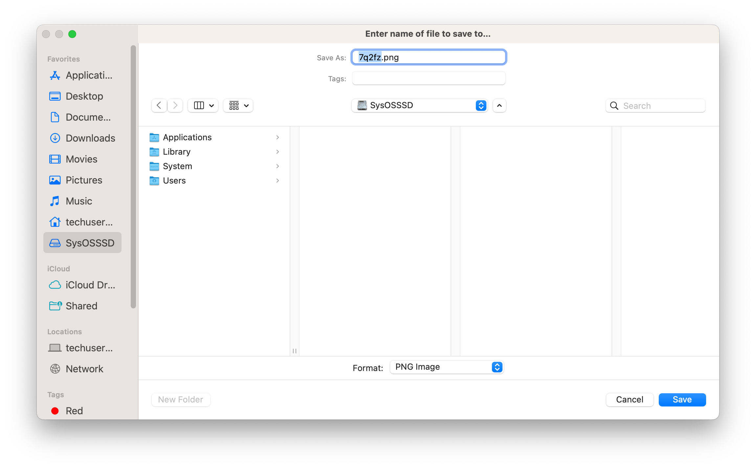Open iCloud Drive from the sidebar

pyautogui.click(x=90, y=285)
